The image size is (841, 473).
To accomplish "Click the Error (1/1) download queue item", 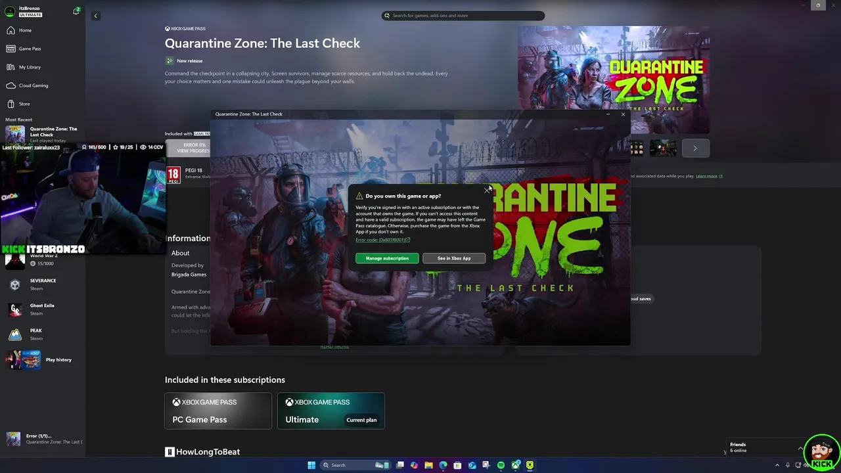I will [x=43, y=439].
